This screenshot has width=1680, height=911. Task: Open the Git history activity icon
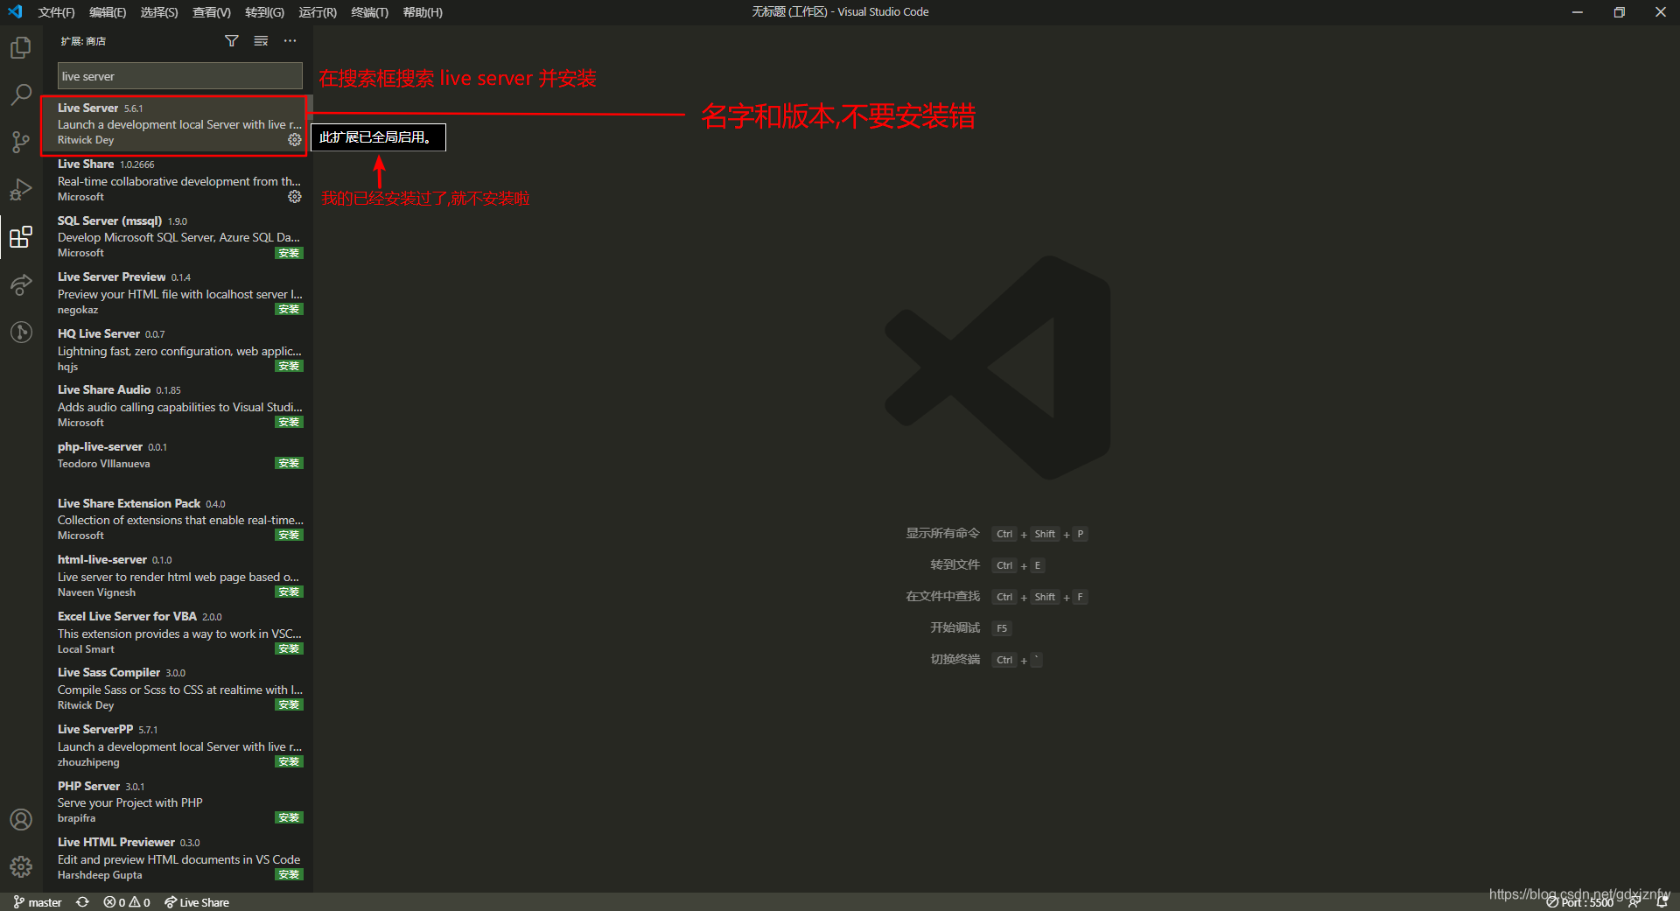pos(21,332)
